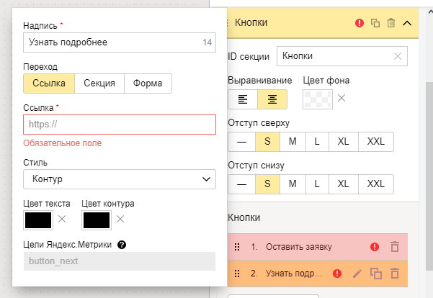Switch Переход to Секция tab
The height and width of the screenshot is (298, 433).
pos(99,83)
